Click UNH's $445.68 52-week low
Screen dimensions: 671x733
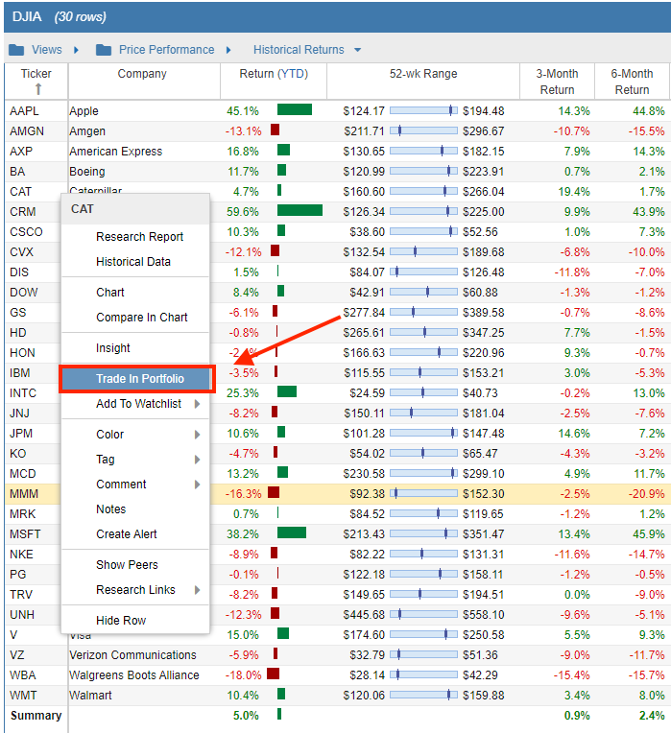[x=364, y=615]
